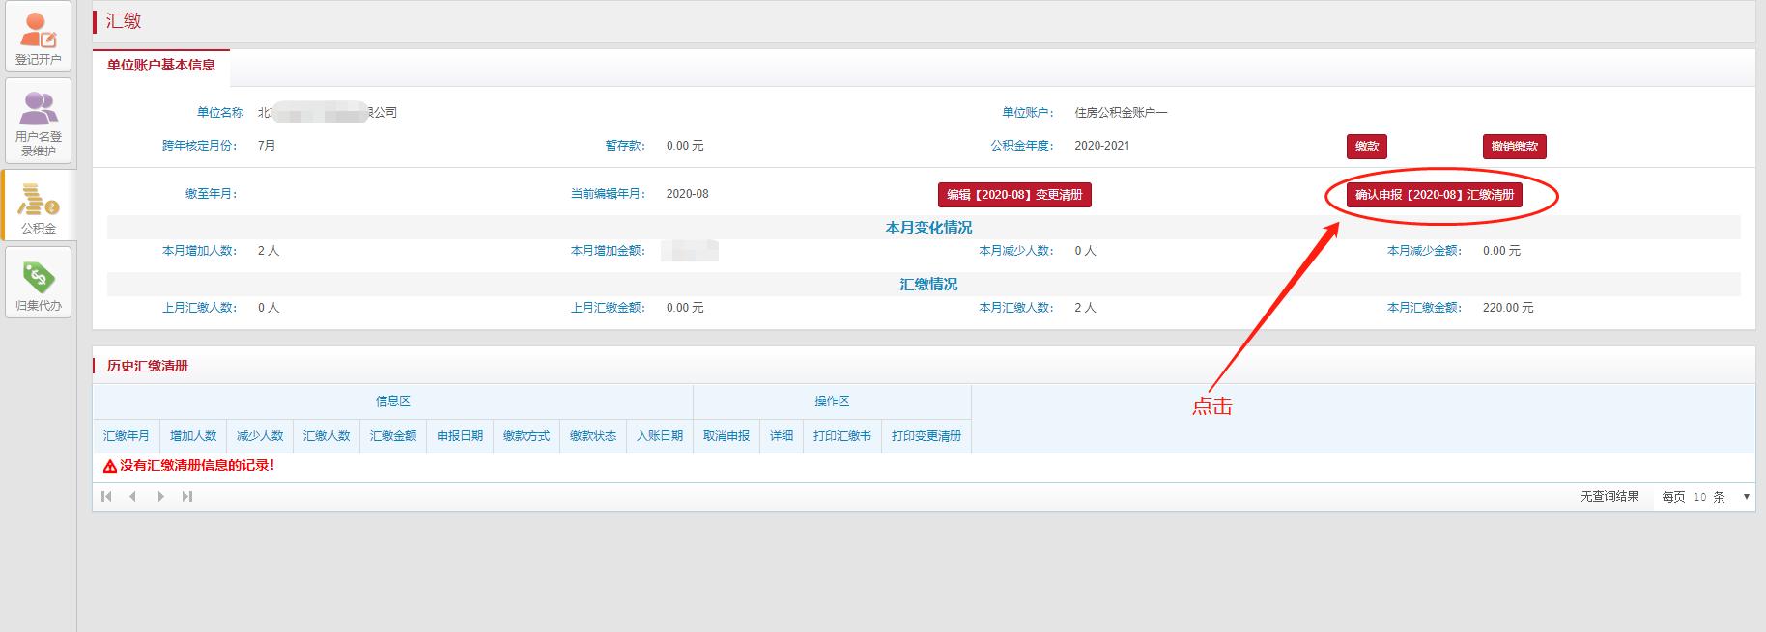
Task: Open the 登记开户 sidebar icon
Action: tap(38, 36)
